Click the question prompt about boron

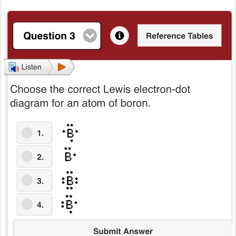(100, 96)
